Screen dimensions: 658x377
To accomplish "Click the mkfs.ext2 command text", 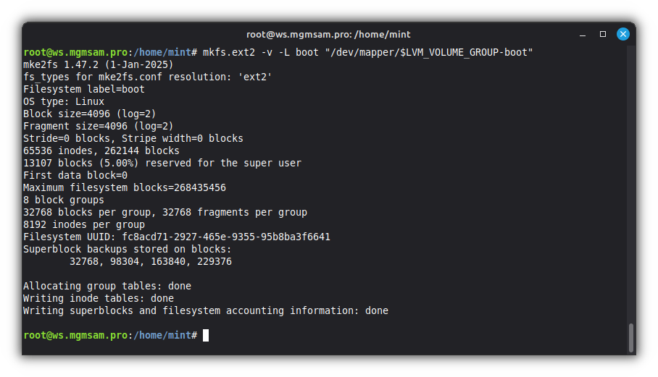I will tap(228, 52).
